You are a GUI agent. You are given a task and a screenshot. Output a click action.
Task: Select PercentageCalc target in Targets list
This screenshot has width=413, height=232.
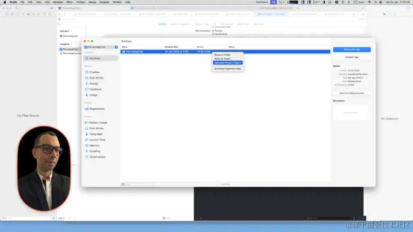(70, 49)
